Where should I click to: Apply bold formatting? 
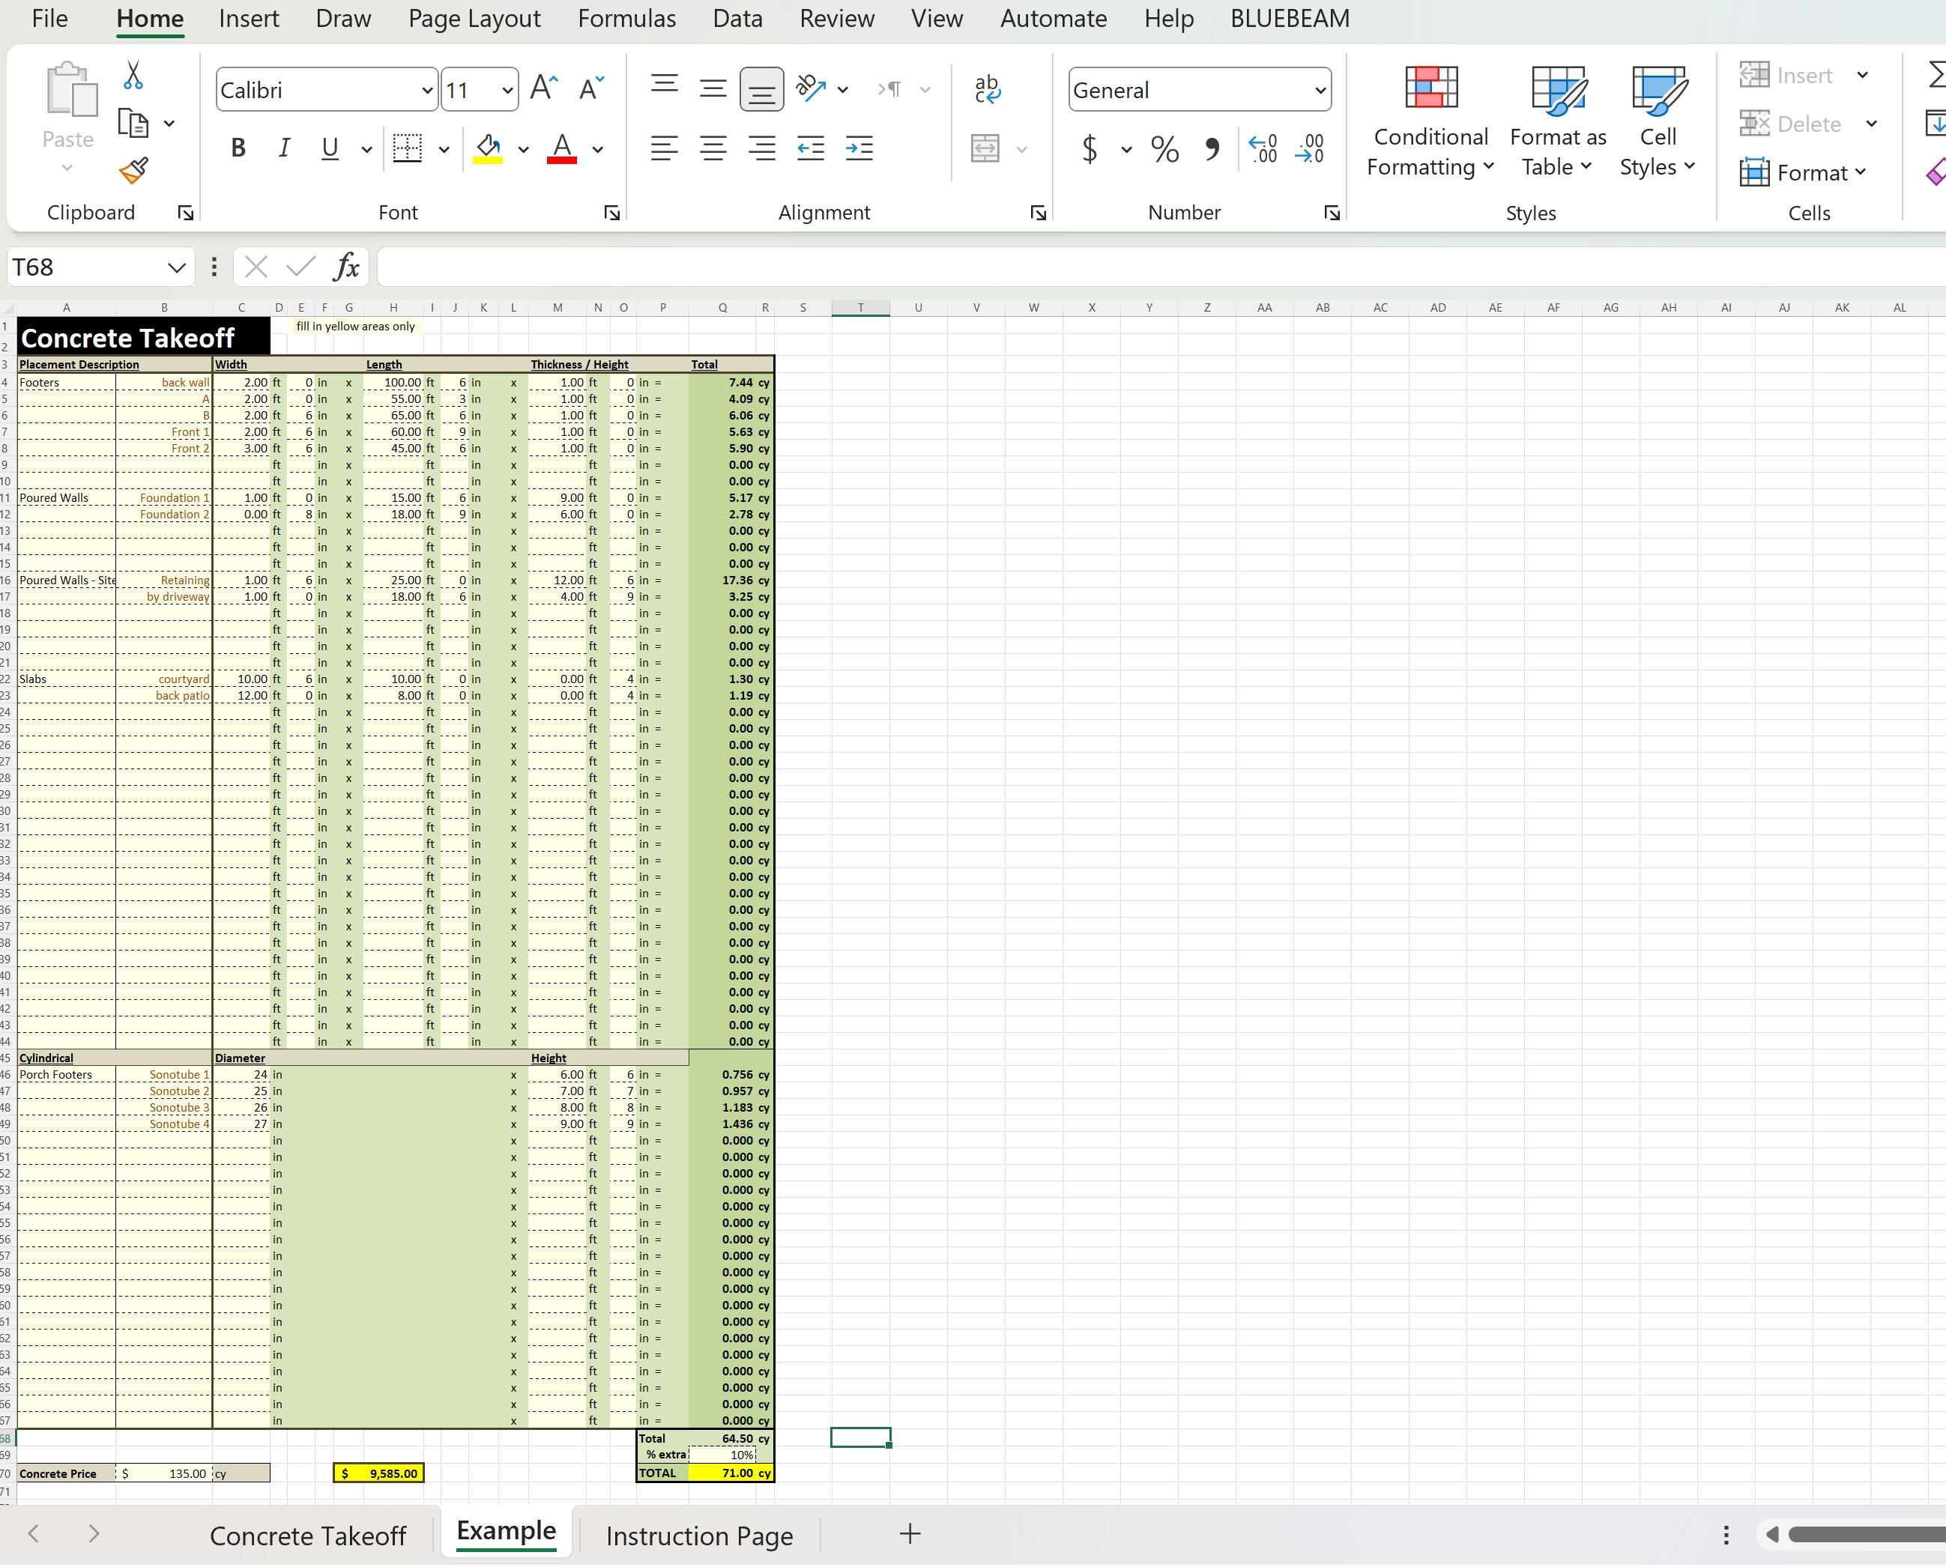238,149
